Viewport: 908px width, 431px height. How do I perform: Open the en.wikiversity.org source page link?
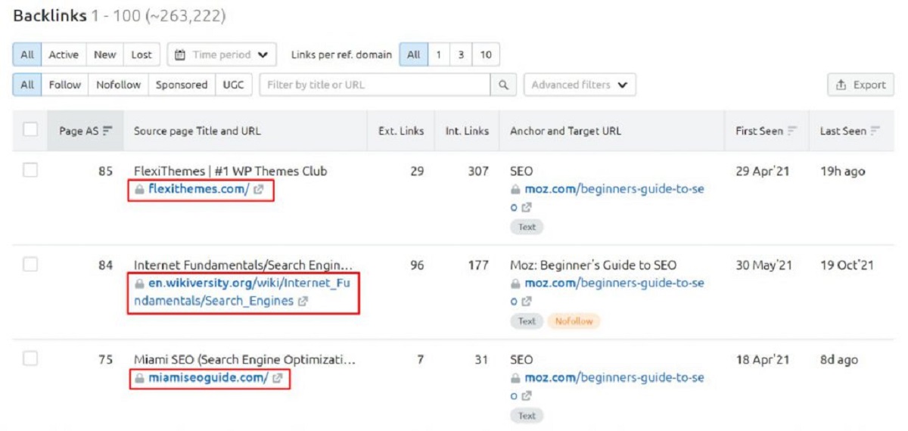coord(242,292)
